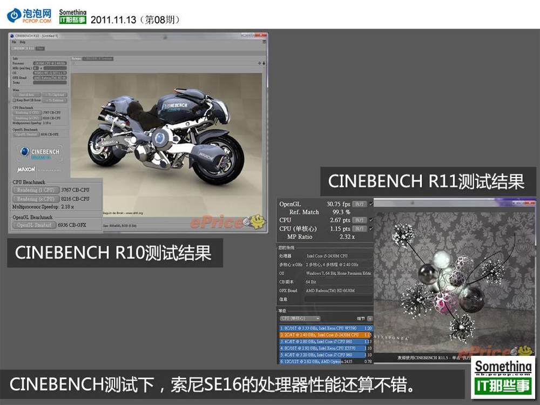The image size is (540, 405).
Task: Click the MAXON logo in R10 sidebar
Action: (x=26, y=170)
